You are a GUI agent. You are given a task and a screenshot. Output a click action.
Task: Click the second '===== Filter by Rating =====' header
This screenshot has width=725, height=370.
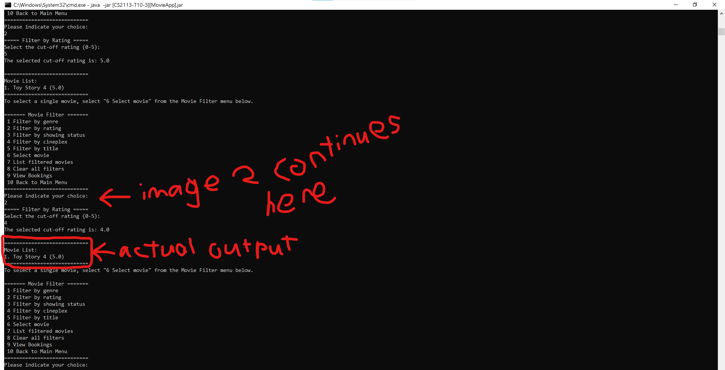(x=46, y=210)
